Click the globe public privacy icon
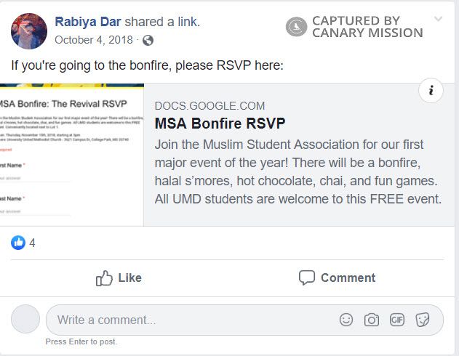The height and width of the screenshot is (356, 459). (x=148, y=41)
